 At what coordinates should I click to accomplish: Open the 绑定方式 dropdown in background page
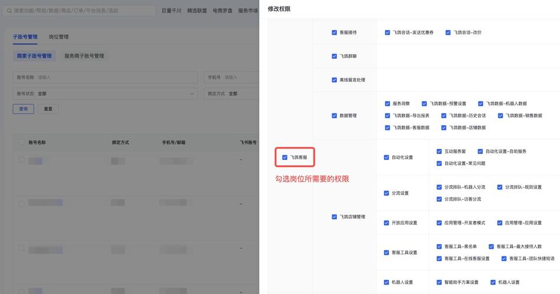coord(231,94)
